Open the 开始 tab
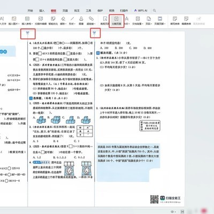Screen dimensions: 214x214 30,11
